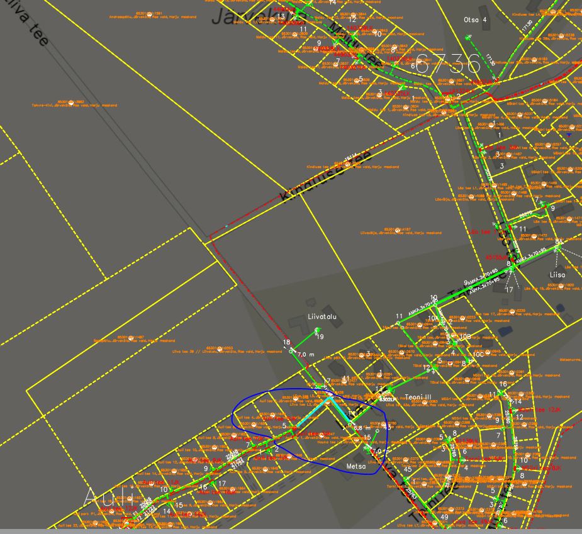Click the blue freehand outline near Metsa
Viewport: 582px width, 534px height.
pyautogui.click(x=234, y=418)
